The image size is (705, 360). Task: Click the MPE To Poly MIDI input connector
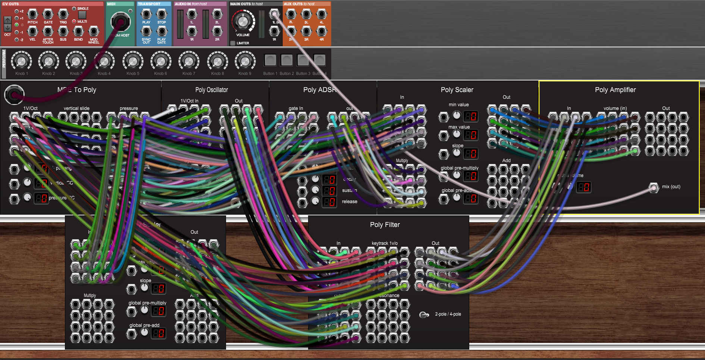click(14, 95)
